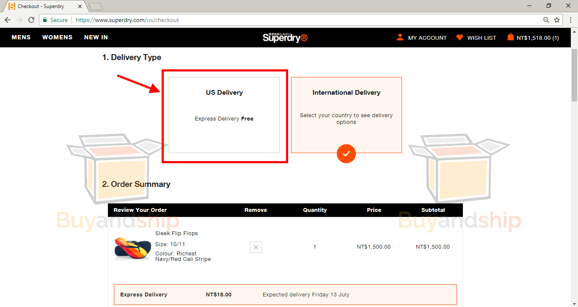Image resolution: width=578 pixels, height=307 pixels.
Task: Open the Chrome menu (three dots)
Action: click(570, 20)
